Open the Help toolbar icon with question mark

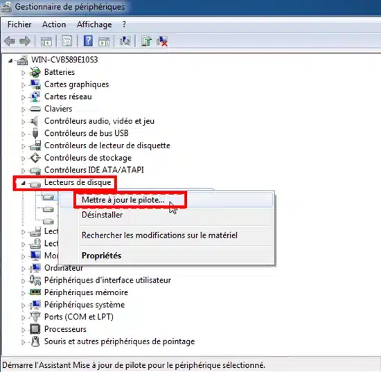88,41
